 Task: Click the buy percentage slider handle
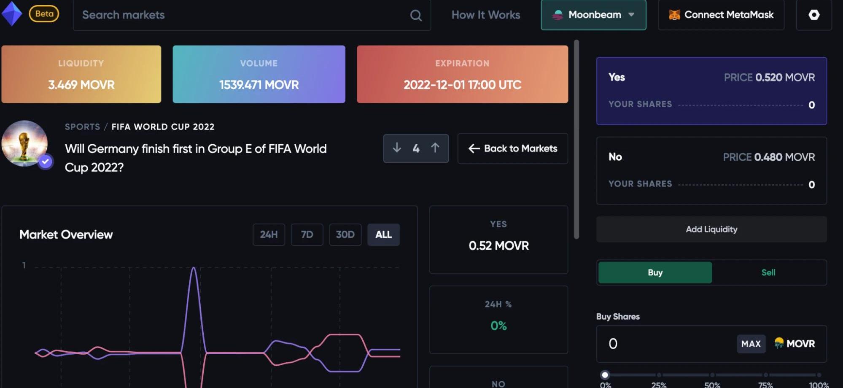point(605,375)
